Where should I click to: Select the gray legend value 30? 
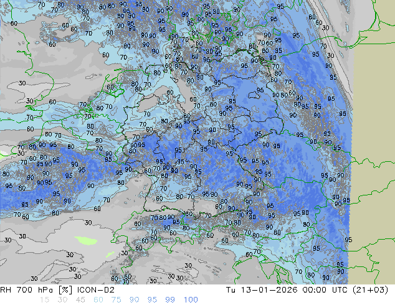tap(62, 300)
